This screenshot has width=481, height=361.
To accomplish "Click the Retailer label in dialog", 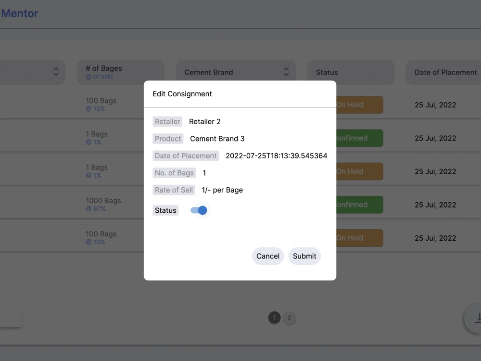I will (167, 122).
